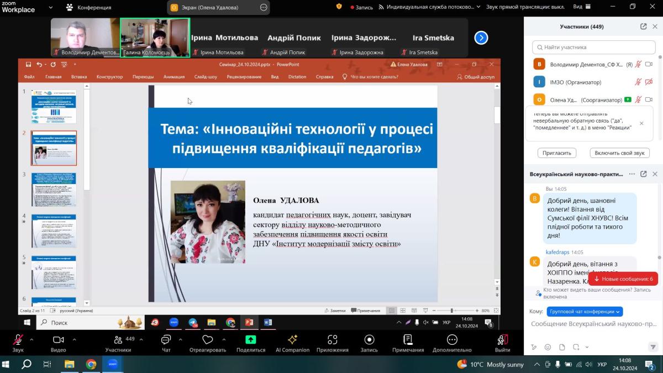Click the Пригласить invite button

[556, 153]
